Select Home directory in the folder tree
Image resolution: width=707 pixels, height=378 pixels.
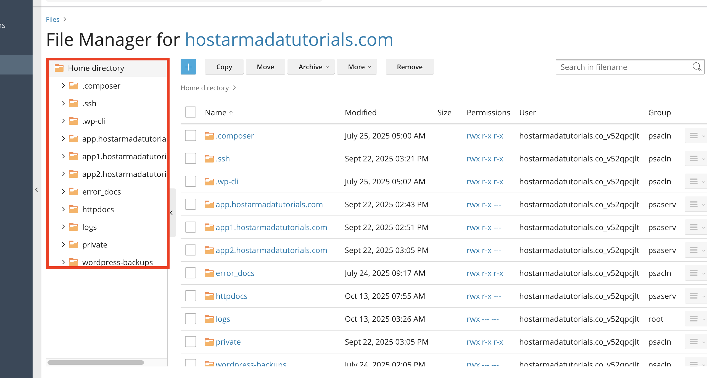tap(96, 68)
